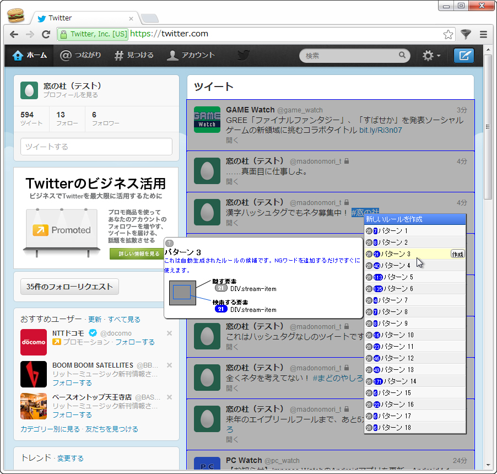This screenshot has height=474, width=497.
Task: Click the BOOM BOOM SATELLITES avatar
Action: 34,374
